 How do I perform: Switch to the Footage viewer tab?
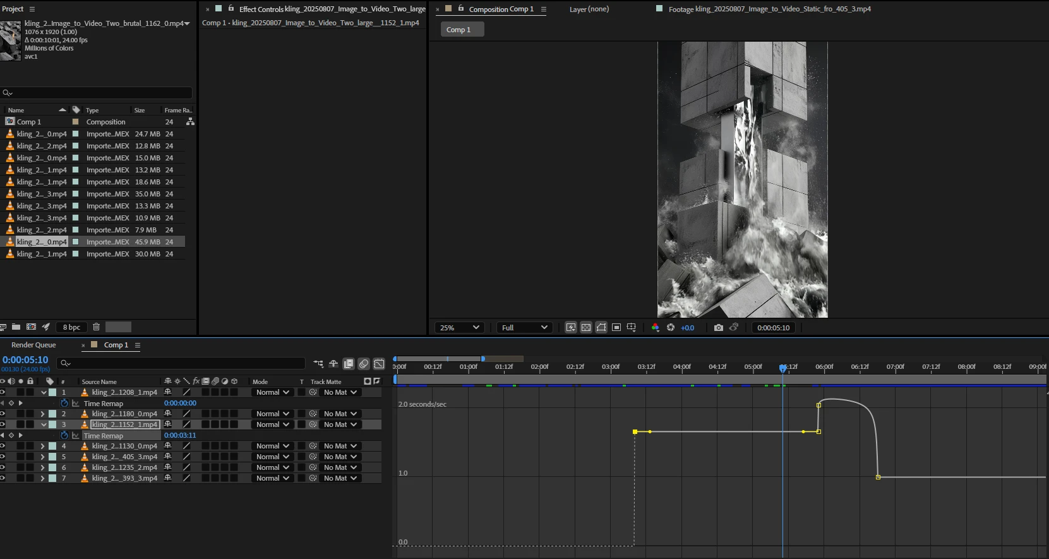769,9
